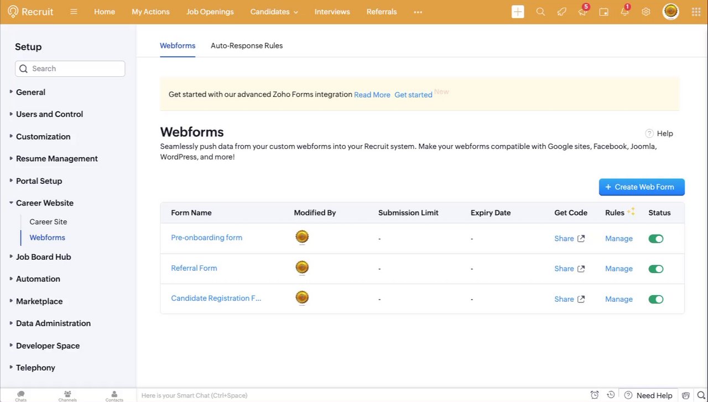Click the header search magnifier icon
The height and width of the screenshot is (402, 708).
tap(540, 12)
